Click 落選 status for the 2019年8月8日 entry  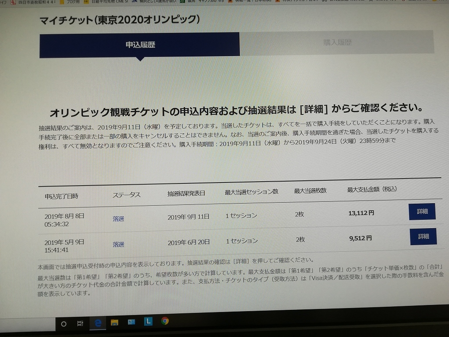pos(118,219)
